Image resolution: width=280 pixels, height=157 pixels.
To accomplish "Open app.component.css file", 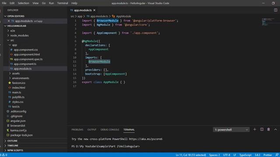I will pos(26,50).
